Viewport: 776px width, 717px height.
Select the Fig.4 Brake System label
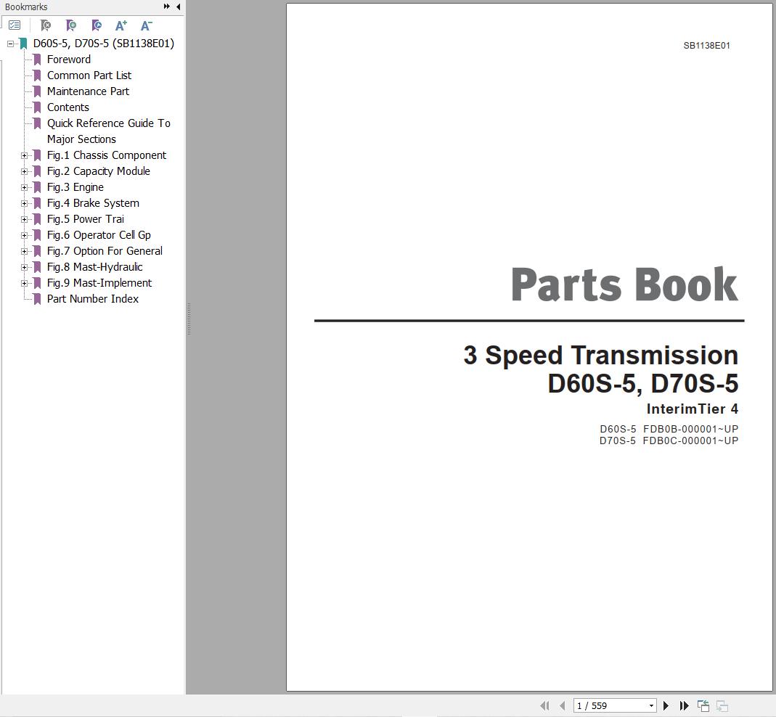pos(93,203)
